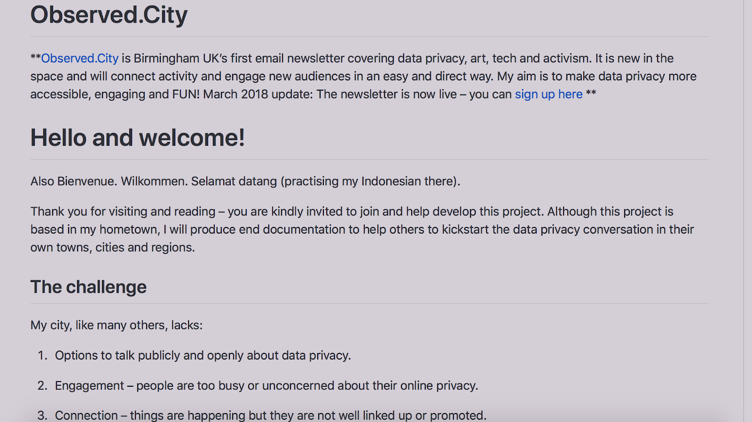Click list item three starting with 'Connection'

(x=270, y=415)
